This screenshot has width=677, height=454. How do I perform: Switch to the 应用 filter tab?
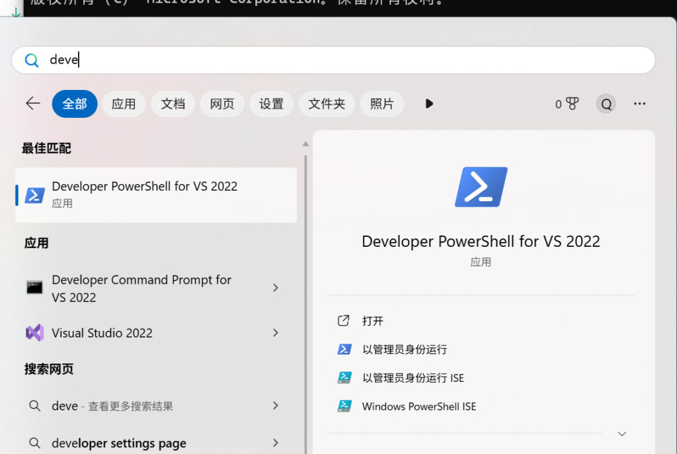tap(124, 103)
